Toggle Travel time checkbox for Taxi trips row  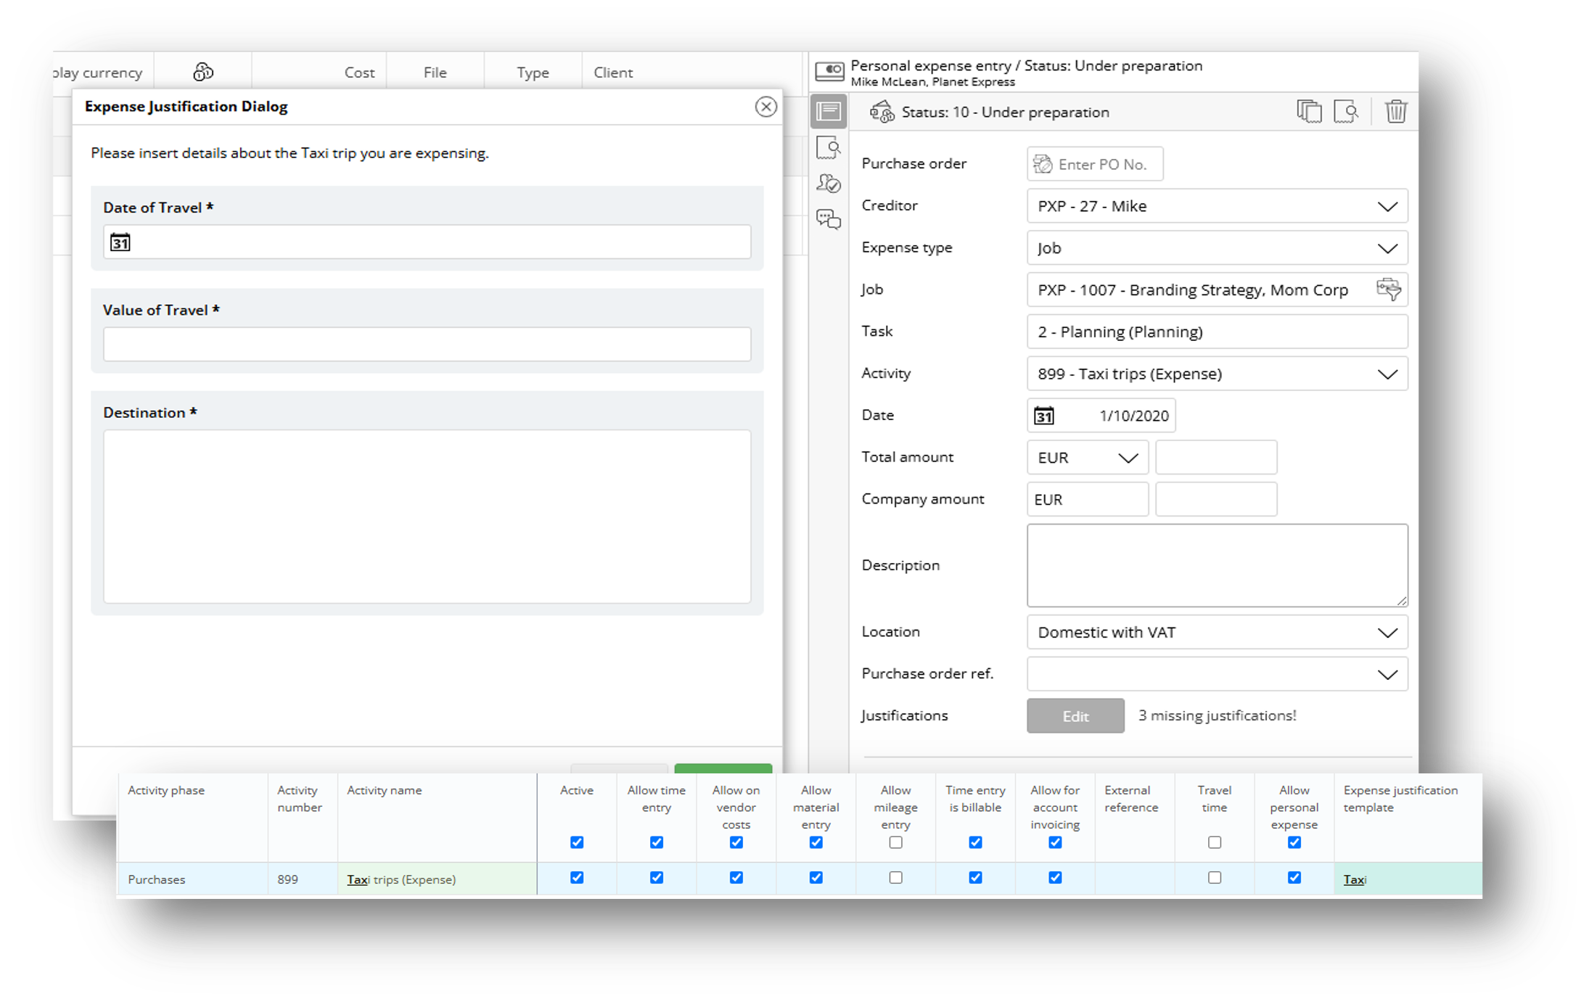1214,878
